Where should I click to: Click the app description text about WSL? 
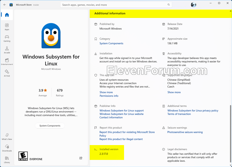(x=51, y=112)
